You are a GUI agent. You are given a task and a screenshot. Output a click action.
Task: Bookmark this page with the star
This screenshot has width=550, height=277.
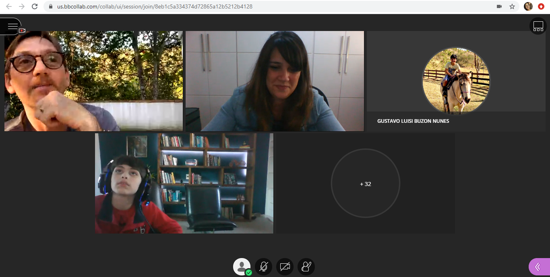[512, 6]
